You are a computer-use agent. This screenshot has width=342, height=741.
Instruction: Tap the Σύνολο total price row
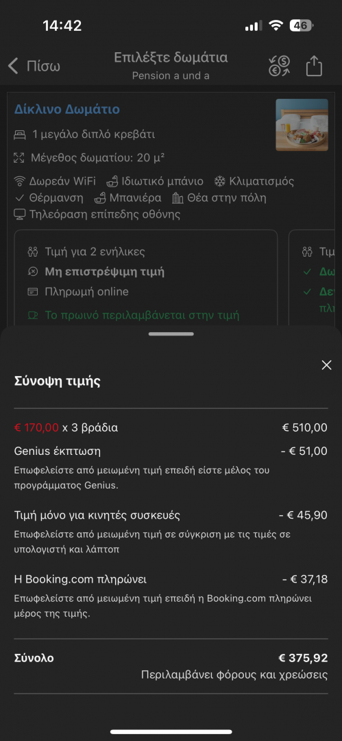pos(171,666)
